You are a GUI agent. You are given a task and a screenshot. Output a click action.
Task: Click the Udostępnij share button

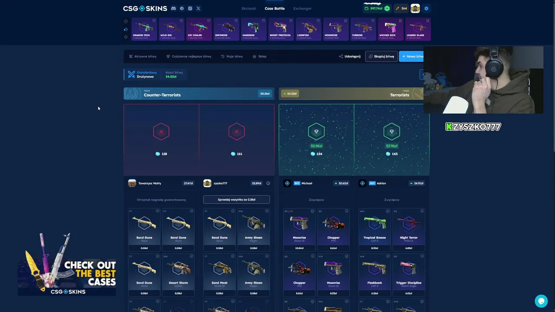tap(350, 56)
